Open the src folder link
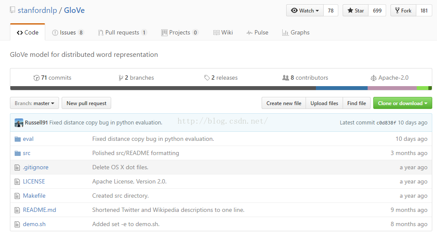Screen dimensions: 437x233 [26, 153]
